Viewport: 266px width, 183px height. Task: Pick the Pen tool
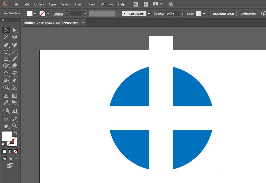click(6, 45)
